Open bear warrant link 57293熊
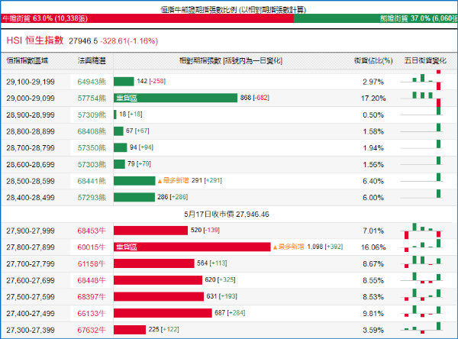This screenshot has width=458, height=339. 92,197
